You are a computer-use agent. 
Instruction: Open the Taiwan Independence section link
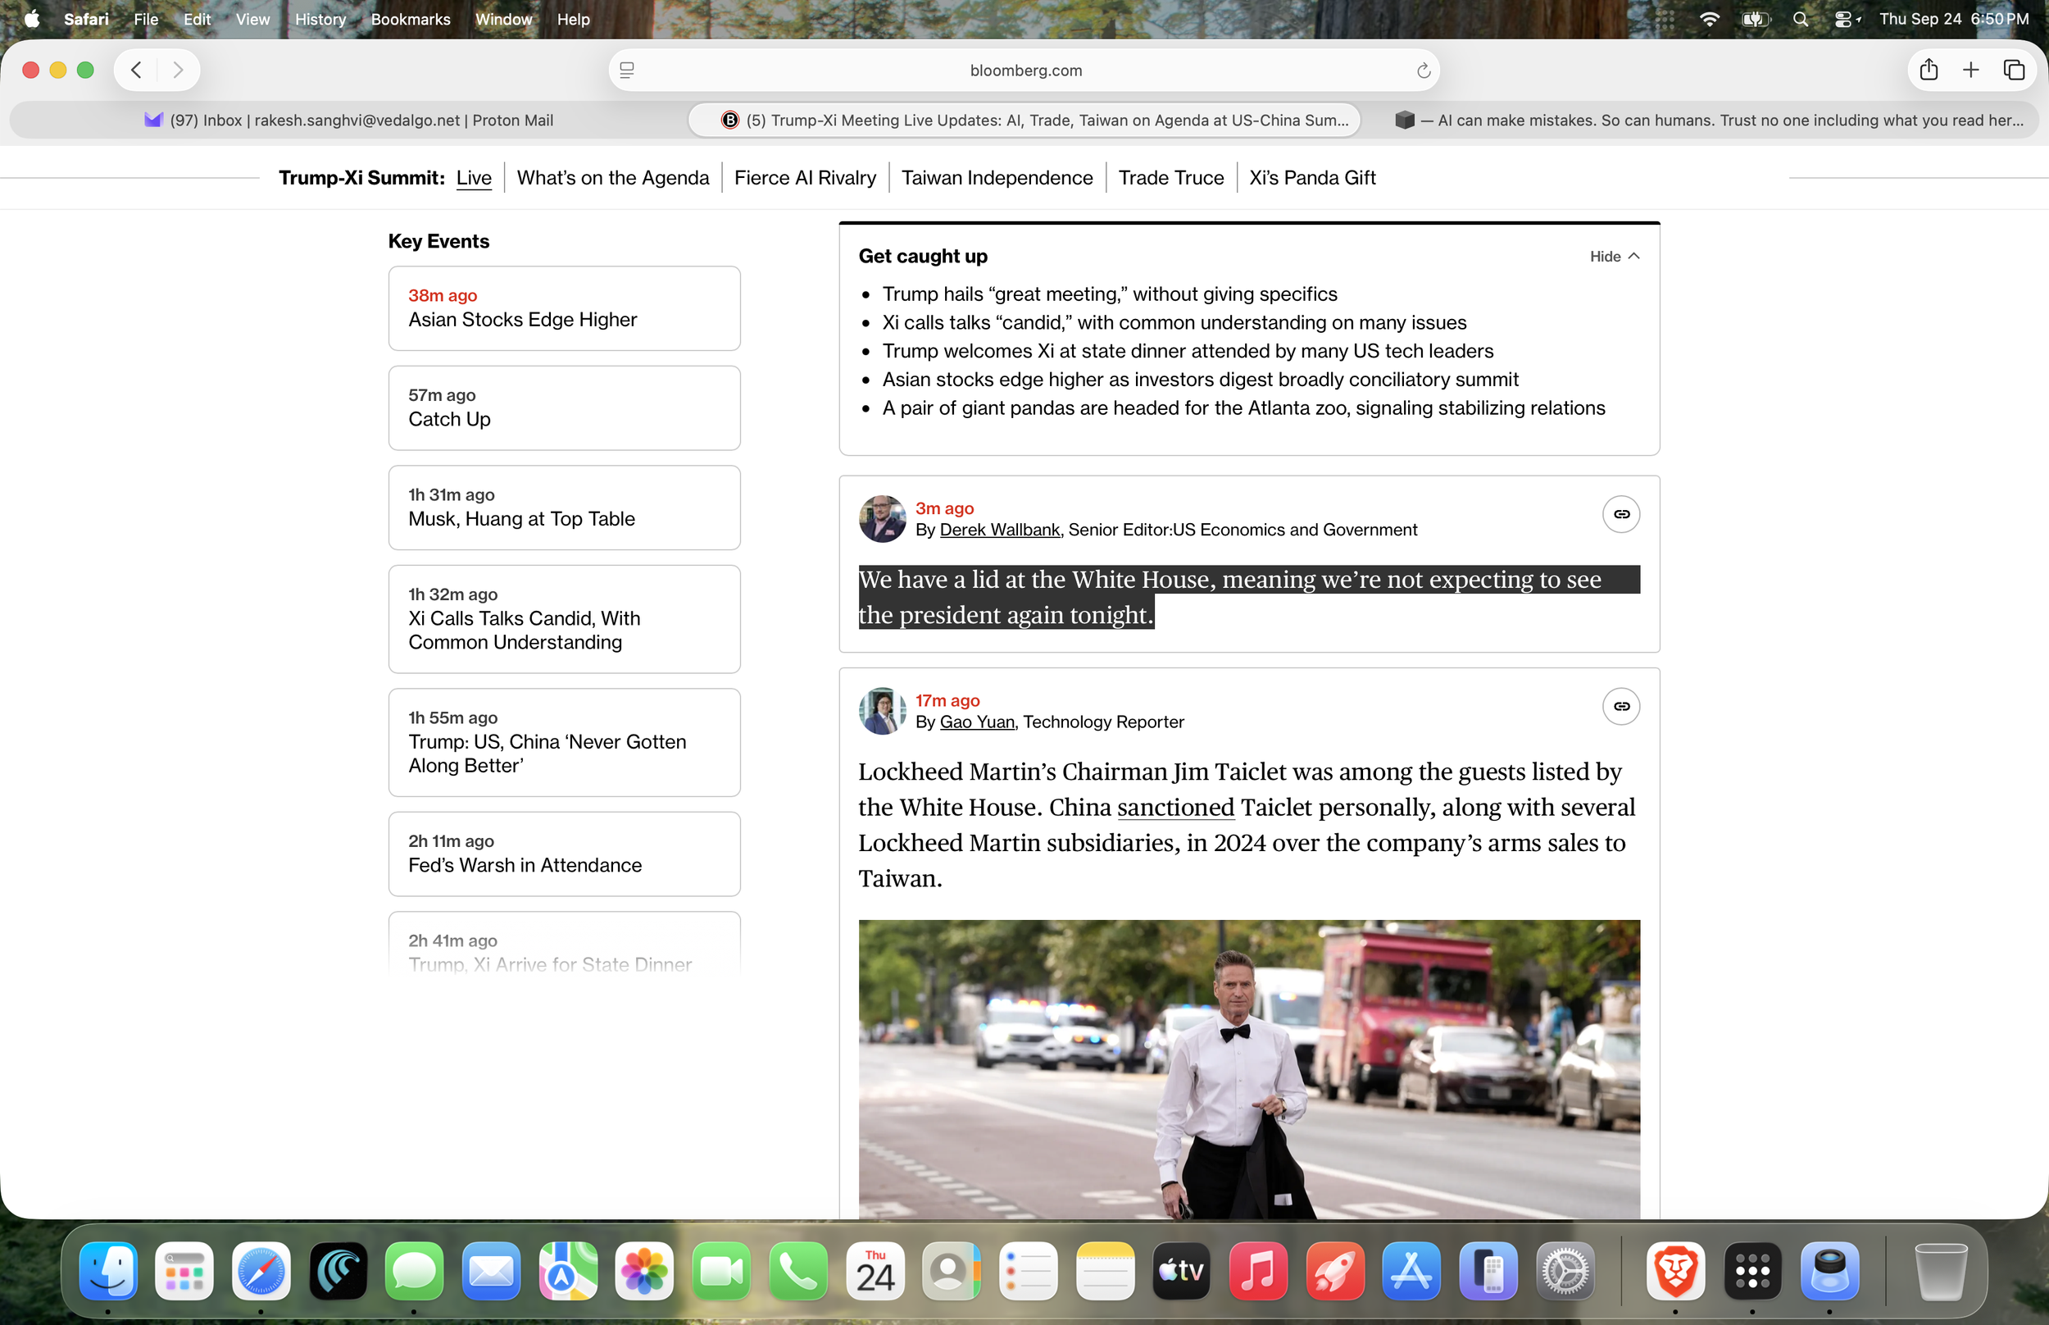coord(997,177)
